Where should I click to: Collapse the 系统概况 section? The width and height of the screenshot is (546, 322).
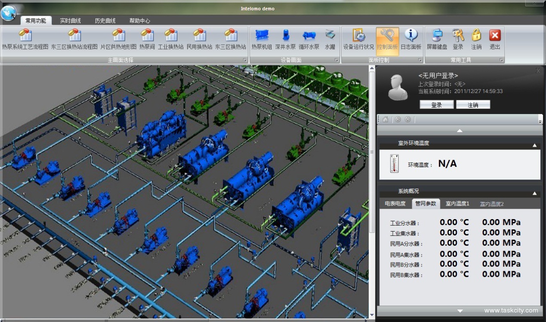pyautogui.click(x=534, y=193)
